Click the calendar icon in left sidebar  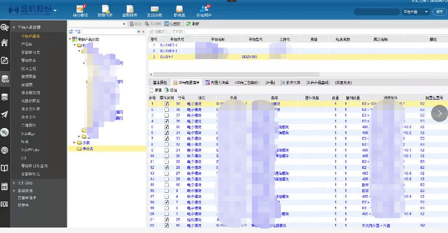(5, 186)
